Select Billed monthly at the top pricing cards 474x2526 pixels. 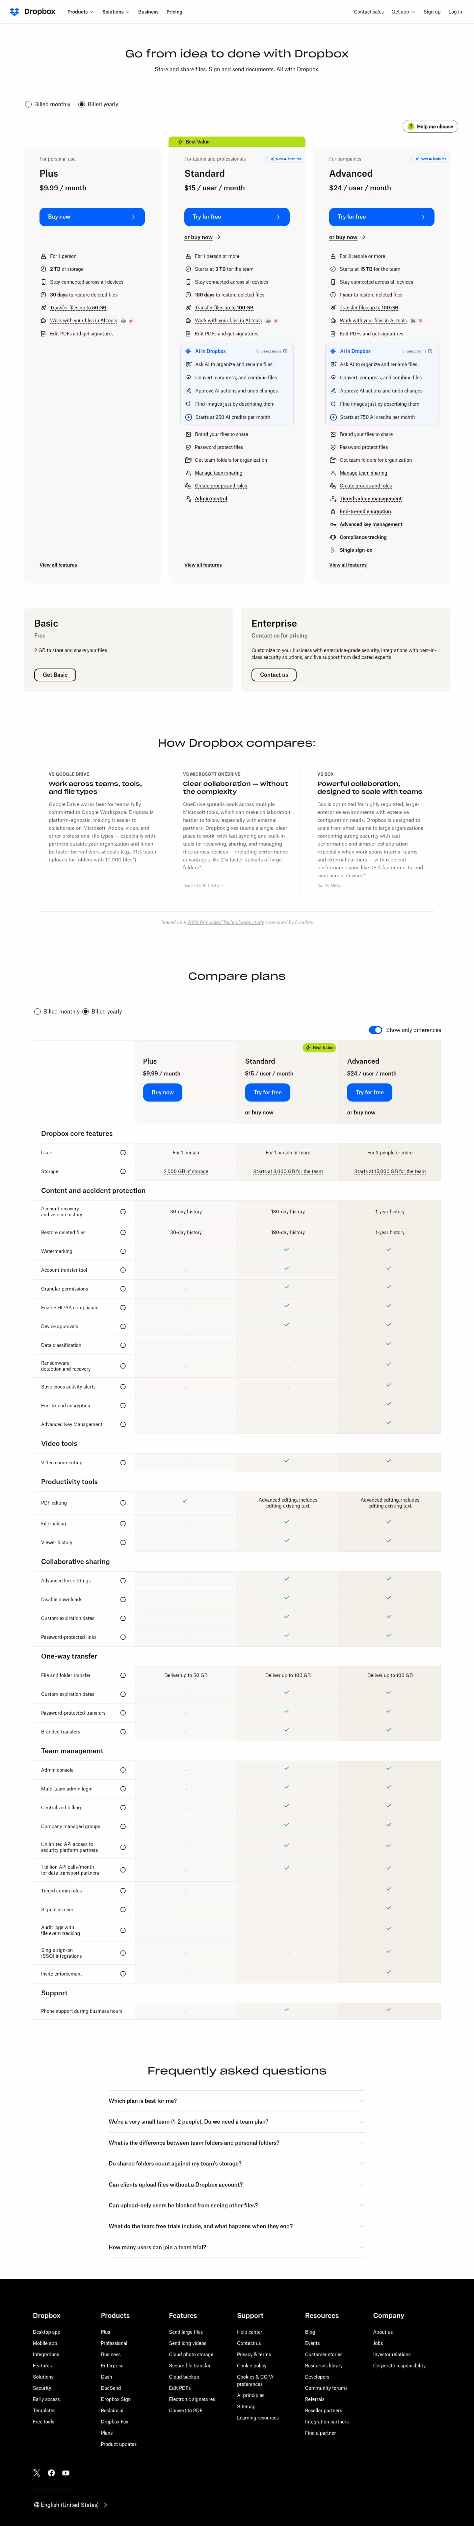pyautogui.click(x=28, y=104)
